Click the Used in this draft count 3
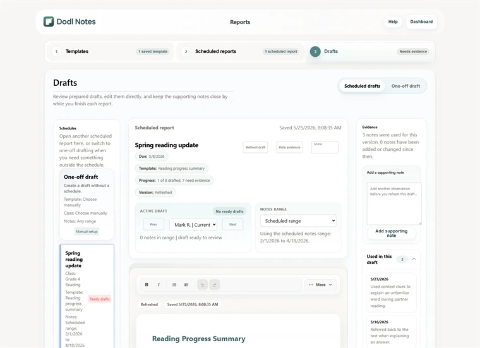The image size is (480, 348). tap(402, 259)
